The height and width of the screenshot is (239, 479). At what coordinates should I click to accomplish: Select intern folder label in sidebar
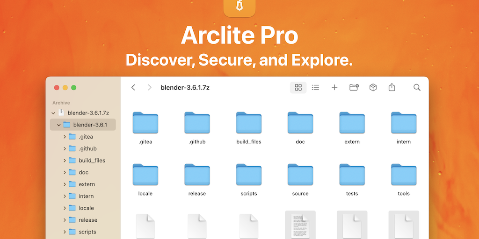(86, 196)
